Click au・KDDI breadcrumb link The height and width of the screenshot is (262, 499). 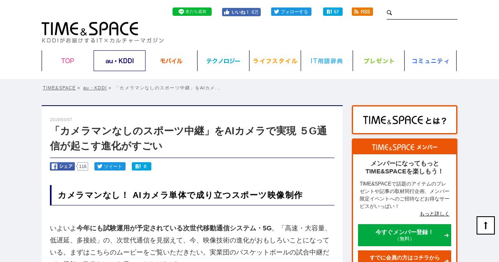coord(95,88)
